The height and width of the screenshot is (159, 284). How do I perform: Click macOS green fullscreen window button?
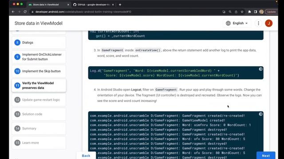pyautogui.click(x=22, y=4)
